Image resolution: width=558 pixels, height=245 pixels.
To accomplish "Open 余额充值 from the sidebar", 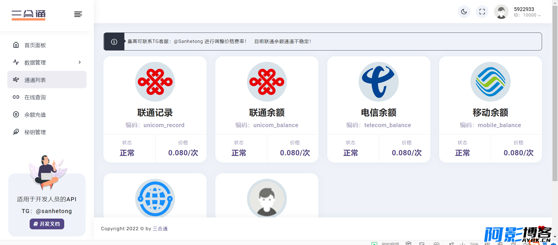I will click(35, 115).
